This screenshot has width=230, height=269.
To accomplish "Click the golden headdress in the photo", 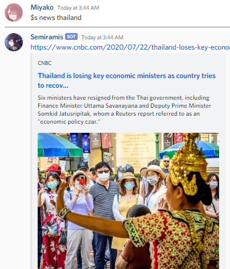I will click(x=187, y=164).
